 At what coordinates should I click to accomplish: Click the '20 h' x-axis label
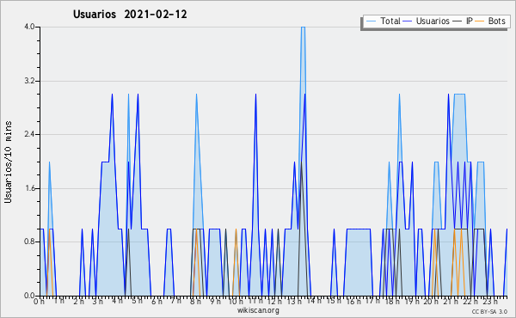tap(431, 302)
